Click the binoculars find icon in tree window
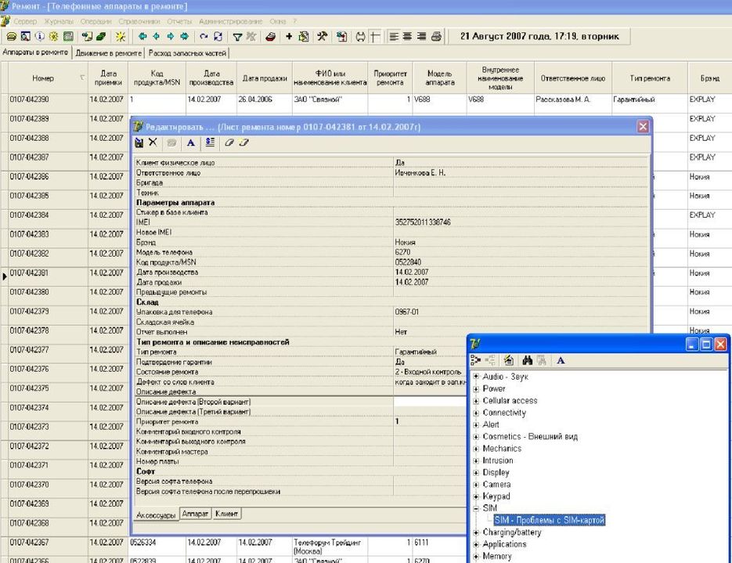Viewport: 732px width, 563px height. pos(528,360)
